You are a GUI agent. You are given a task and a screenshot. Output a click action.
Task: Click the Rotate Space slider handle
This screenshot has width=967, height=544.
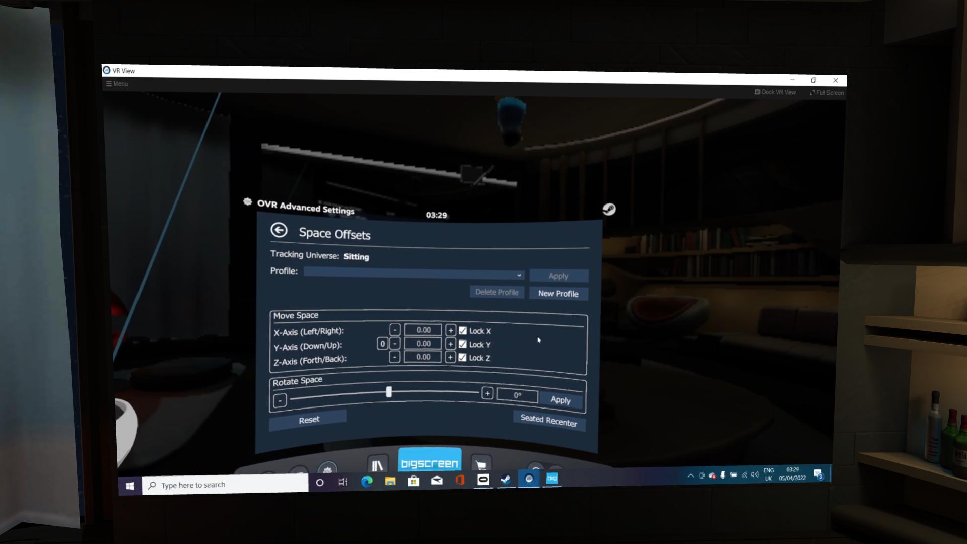tap(388, 392)
